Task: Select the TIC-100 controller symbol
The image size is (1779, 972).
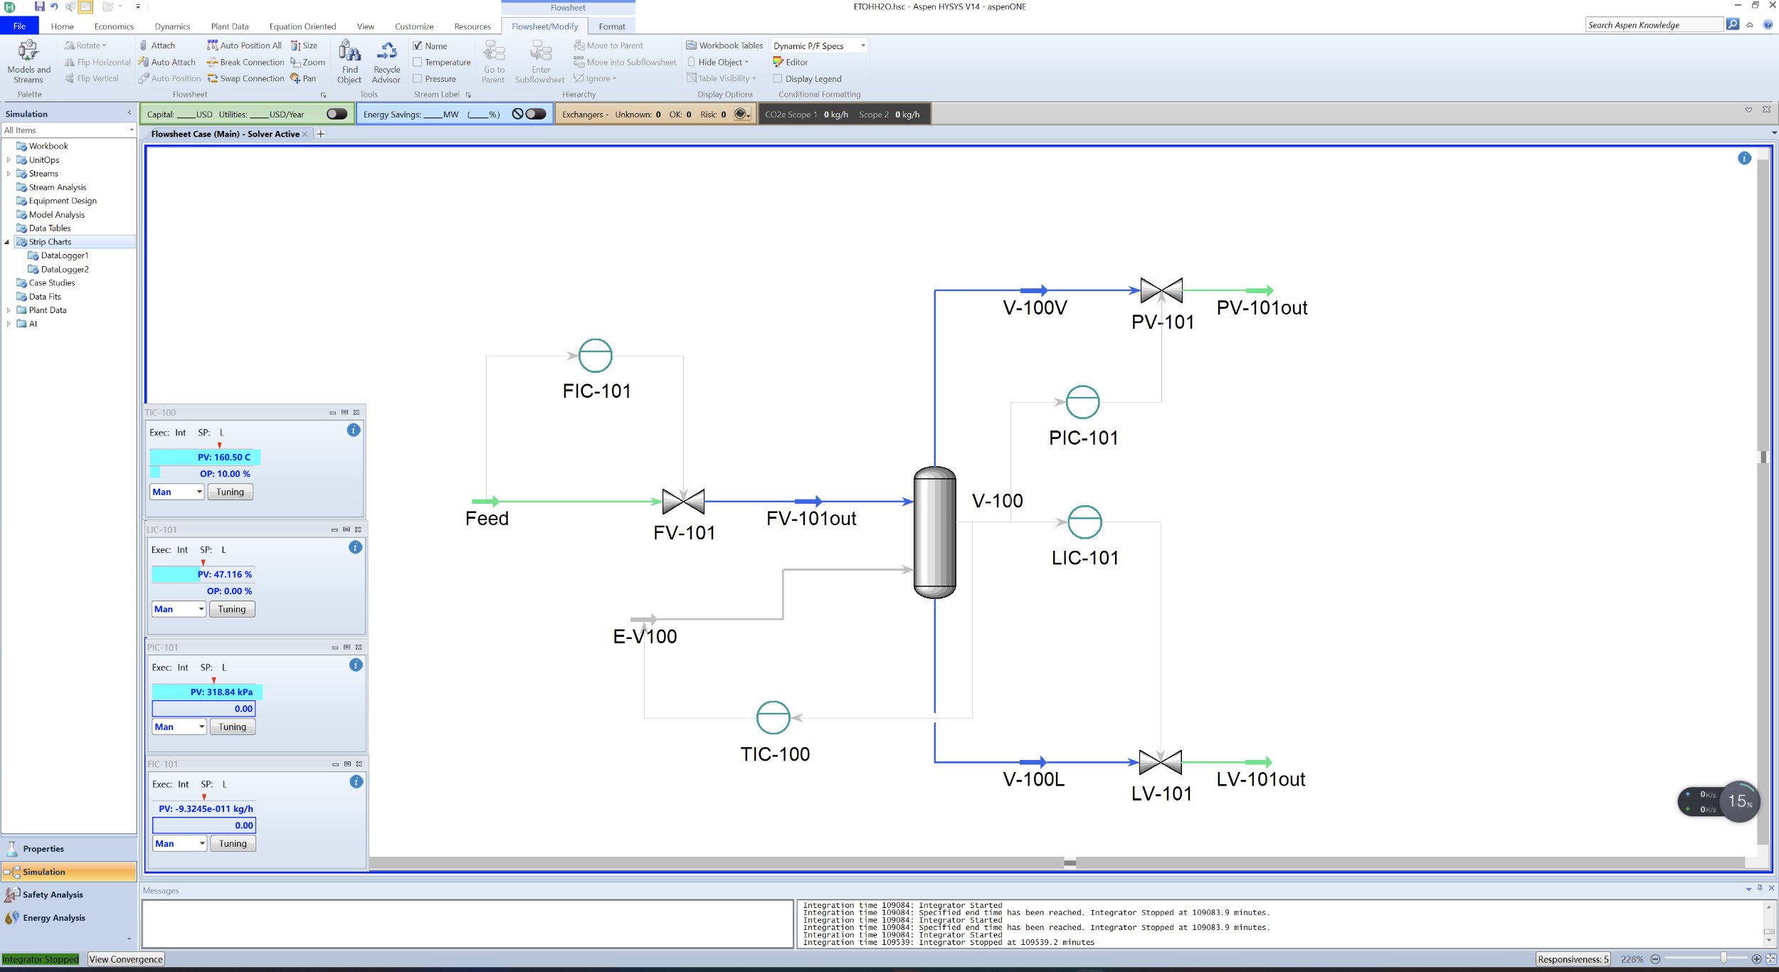Action: click(x=773, y=718)
